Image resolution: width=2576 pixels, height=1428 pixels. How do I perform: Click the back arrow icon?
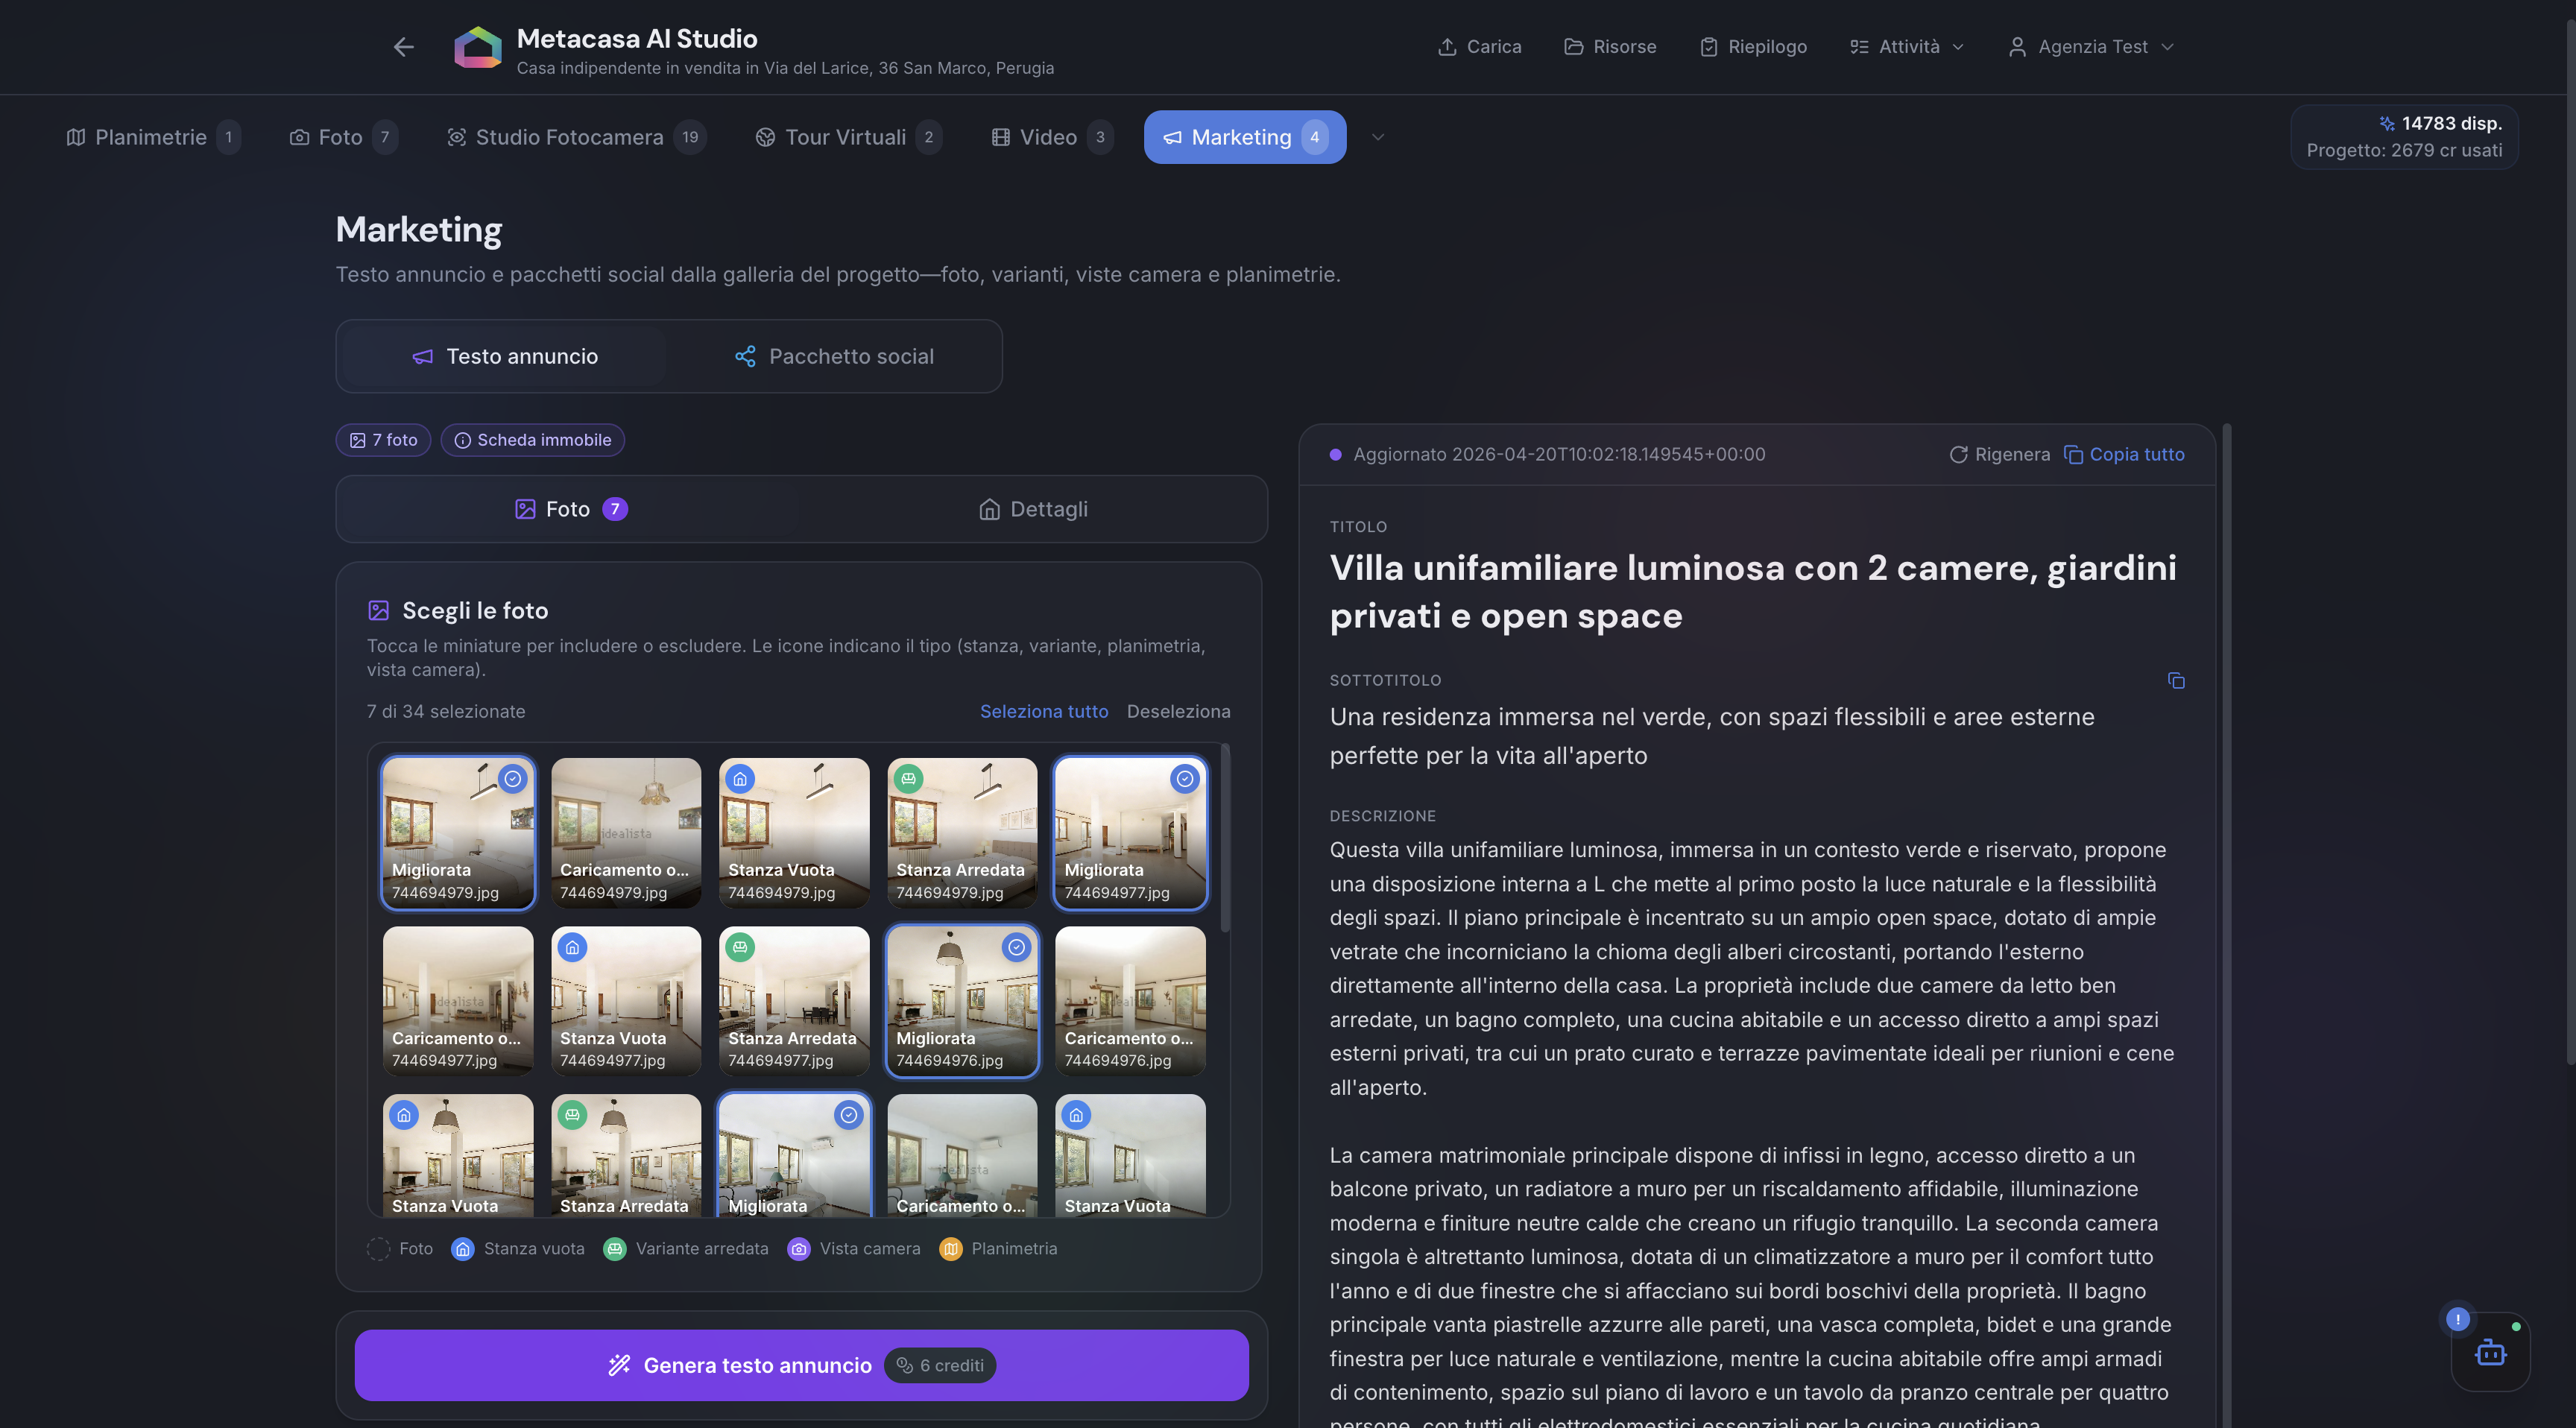pyautogui.click(x=403, y=47)
